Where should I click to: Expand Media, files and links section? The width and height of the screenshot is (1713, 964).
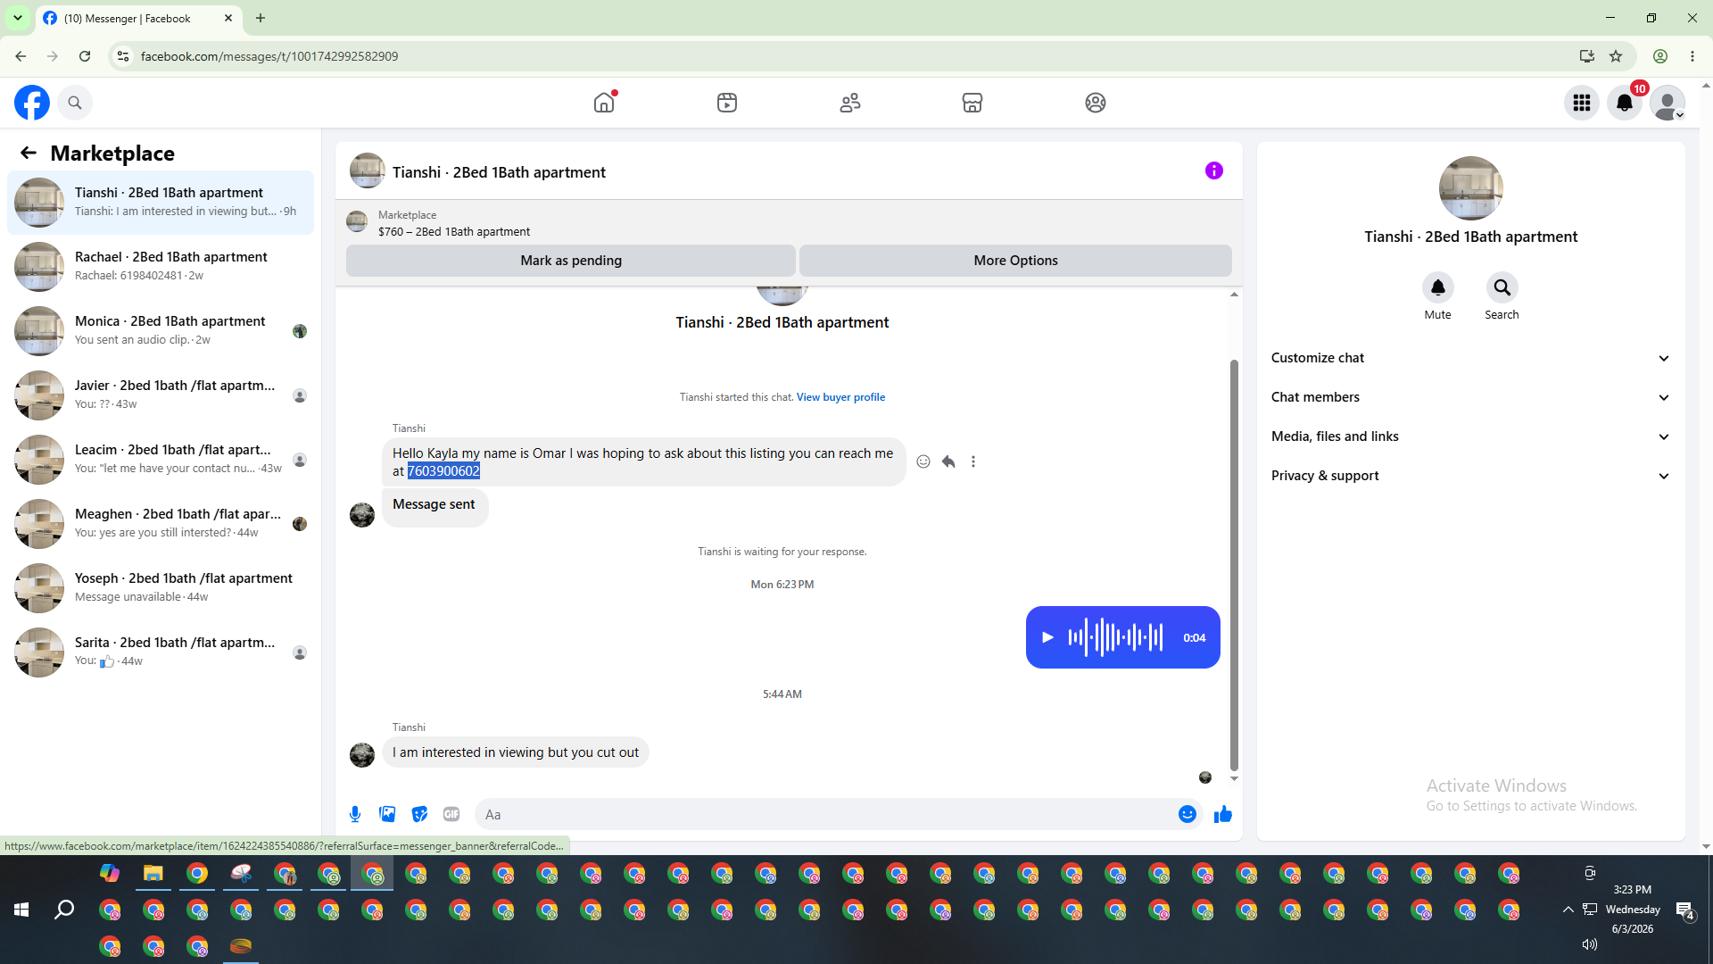tap(1470, 436)
